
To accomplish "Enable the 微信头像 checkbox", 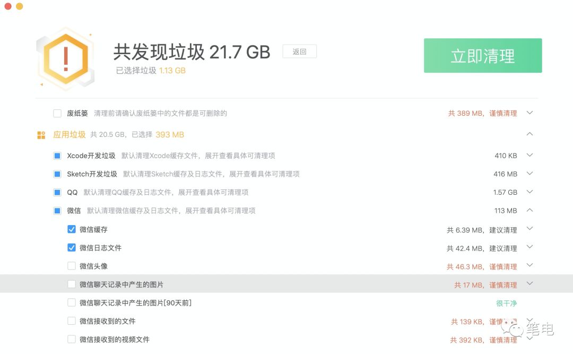I will pyautogui.click(x=72, y=266).
